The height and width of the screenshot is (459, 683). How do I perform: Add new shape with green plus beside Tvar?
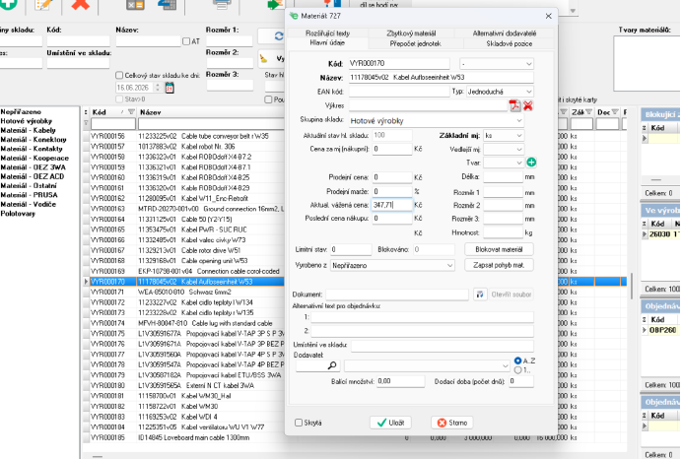[531, 163]
